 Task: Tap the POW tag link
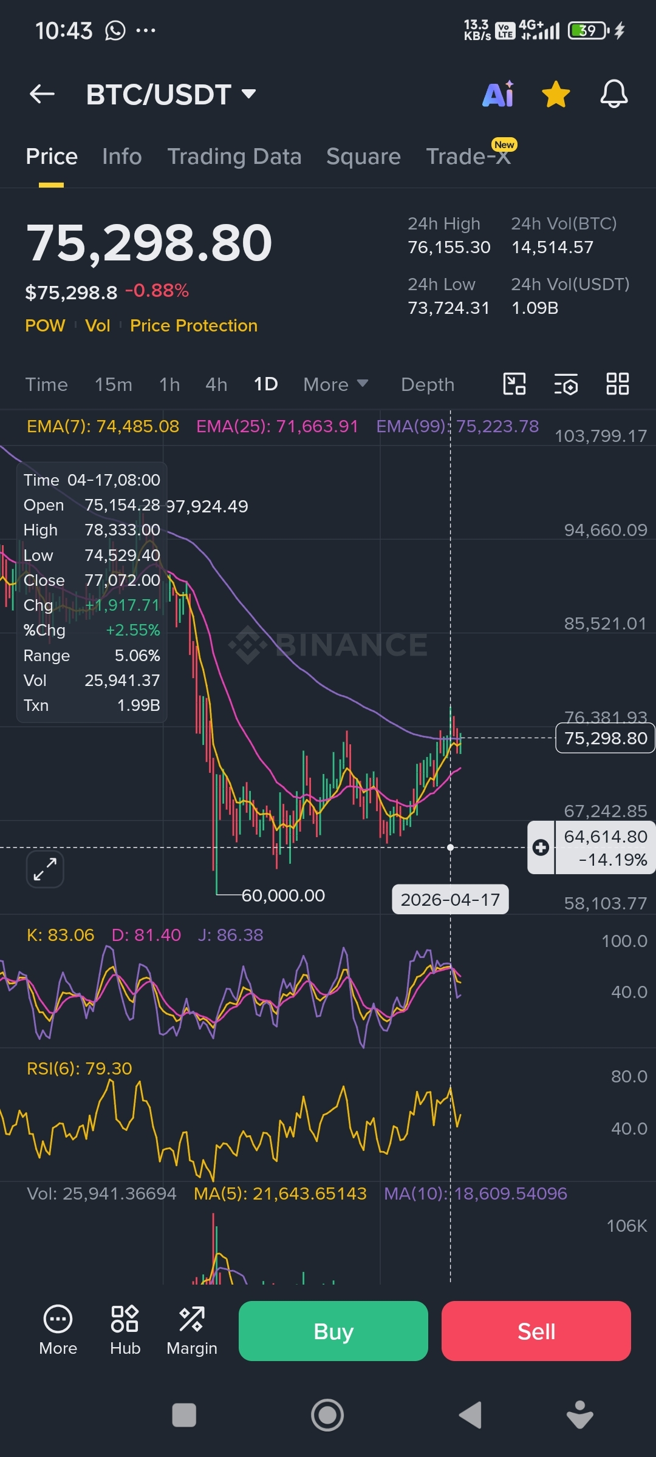(x=45, y=325)
